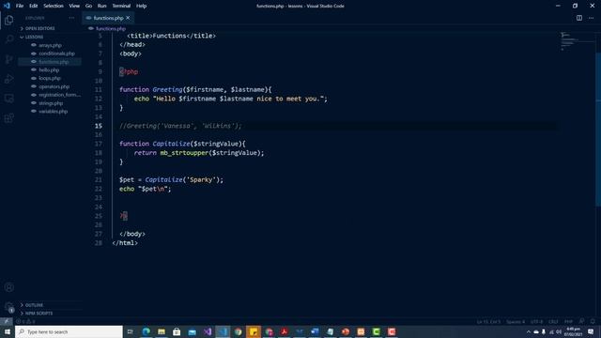The height and width of the screenshot is (338, 601).
Task: Open strings.php in file tree
Action: tap(50, 103)
